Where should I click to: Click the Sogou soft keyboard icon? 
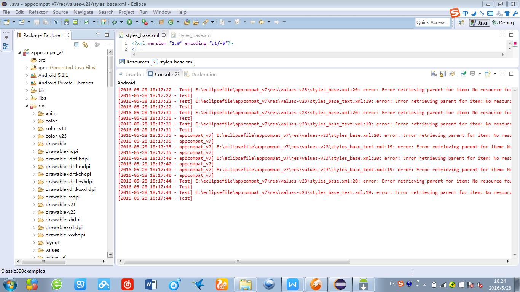coord(490,13)
